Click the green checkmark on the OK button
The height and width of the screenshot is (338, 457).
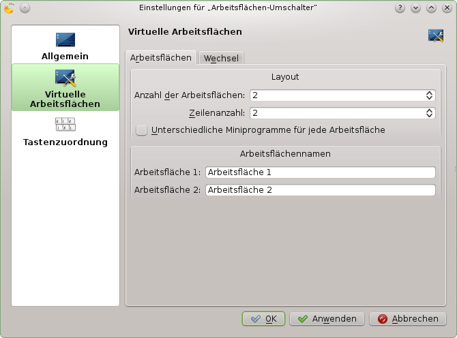(256, 319)
